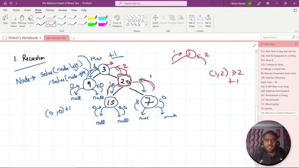299x168 pixels.
Task: Select the cyan highlighter
Action: tap(103, 18)
